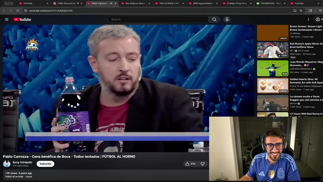The height and width of the screenshot is (182, 323).
Task: Go to YouTube home via logo
Action: [22, 19]
